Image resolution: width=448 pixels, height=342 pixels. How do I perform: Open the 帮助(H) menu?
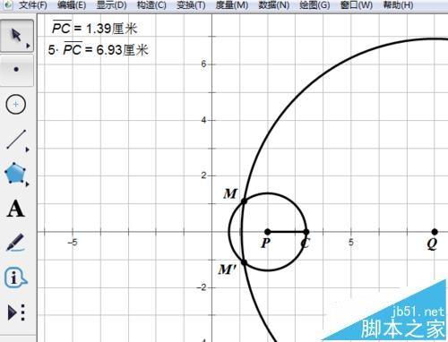(398, 5)
